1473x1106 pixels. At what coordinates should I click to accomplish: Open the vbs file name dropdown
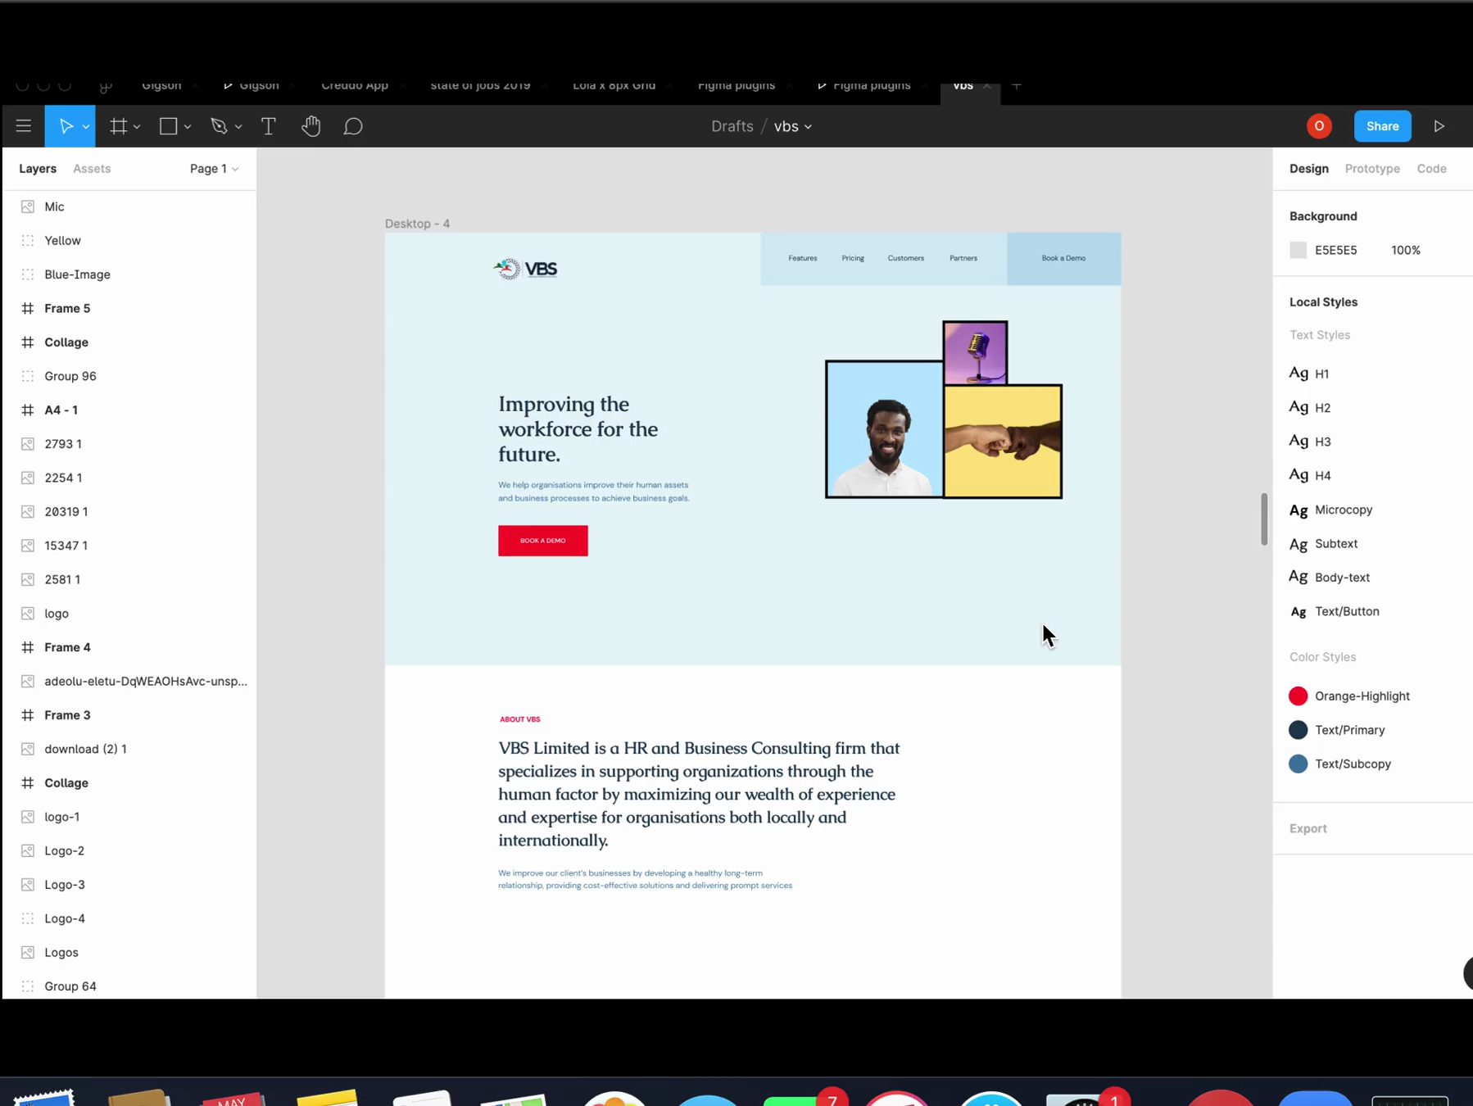coord(791,126)
